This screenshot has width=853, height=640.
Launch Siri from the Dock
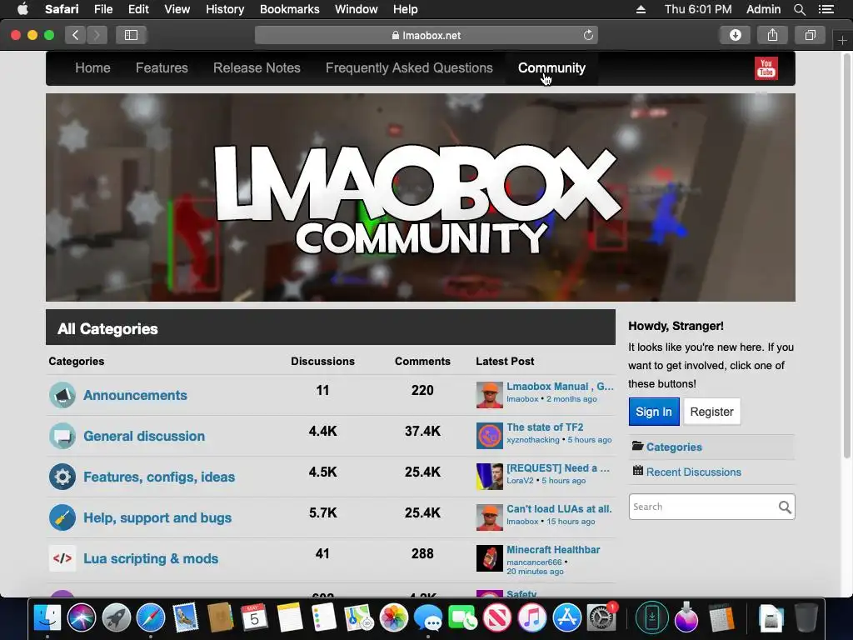point(82,617)
